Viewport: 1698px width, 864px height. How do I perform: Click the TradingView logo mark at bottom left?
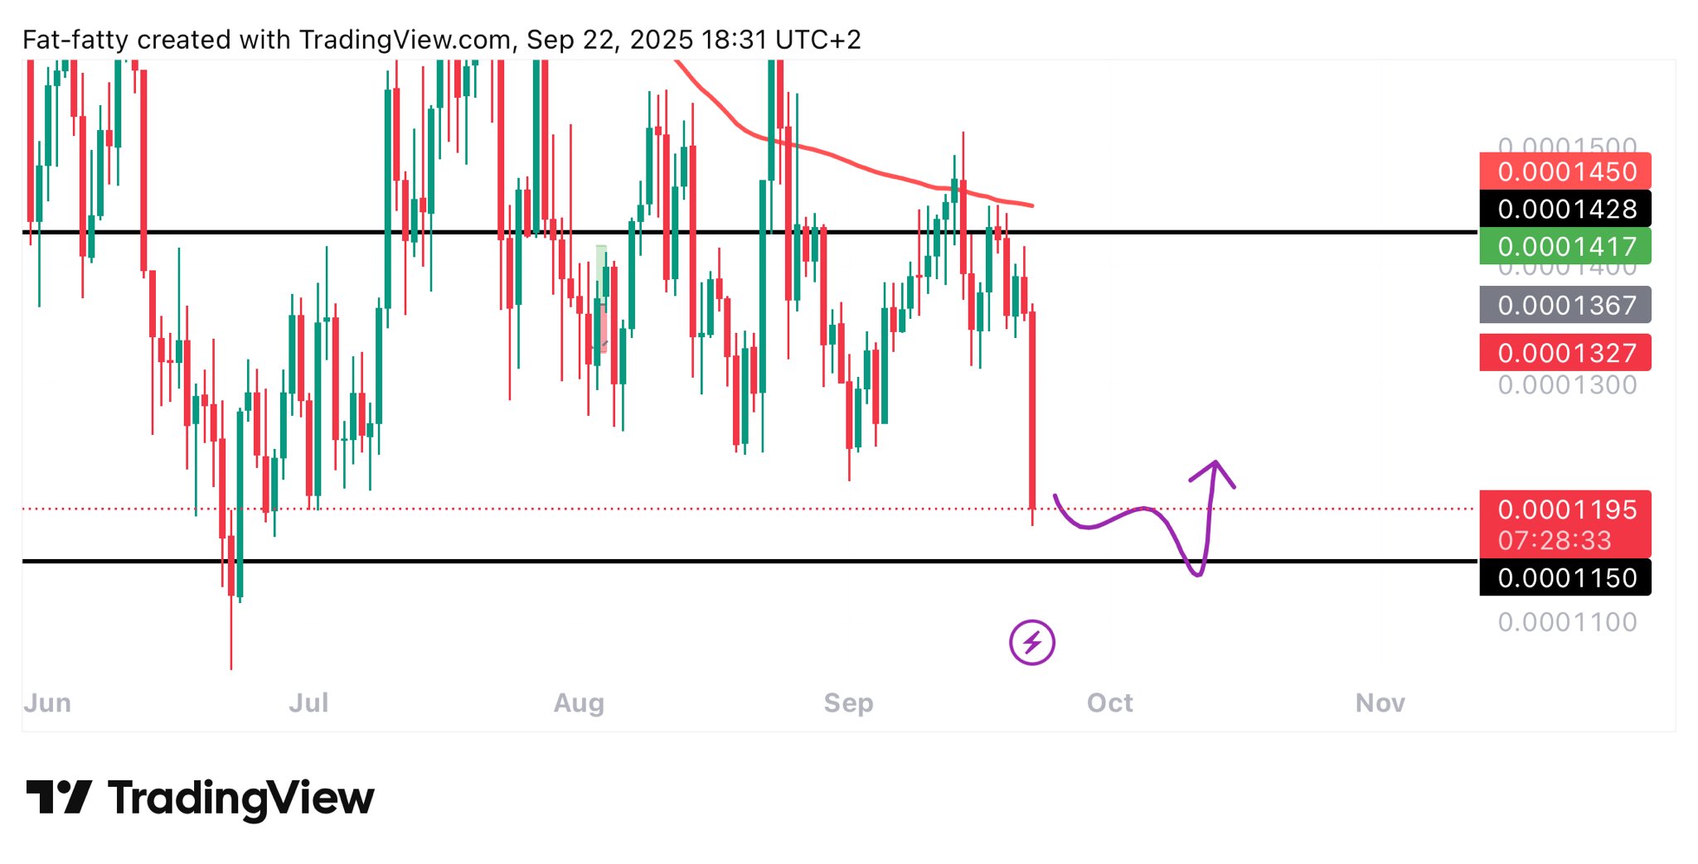[58, 797]
